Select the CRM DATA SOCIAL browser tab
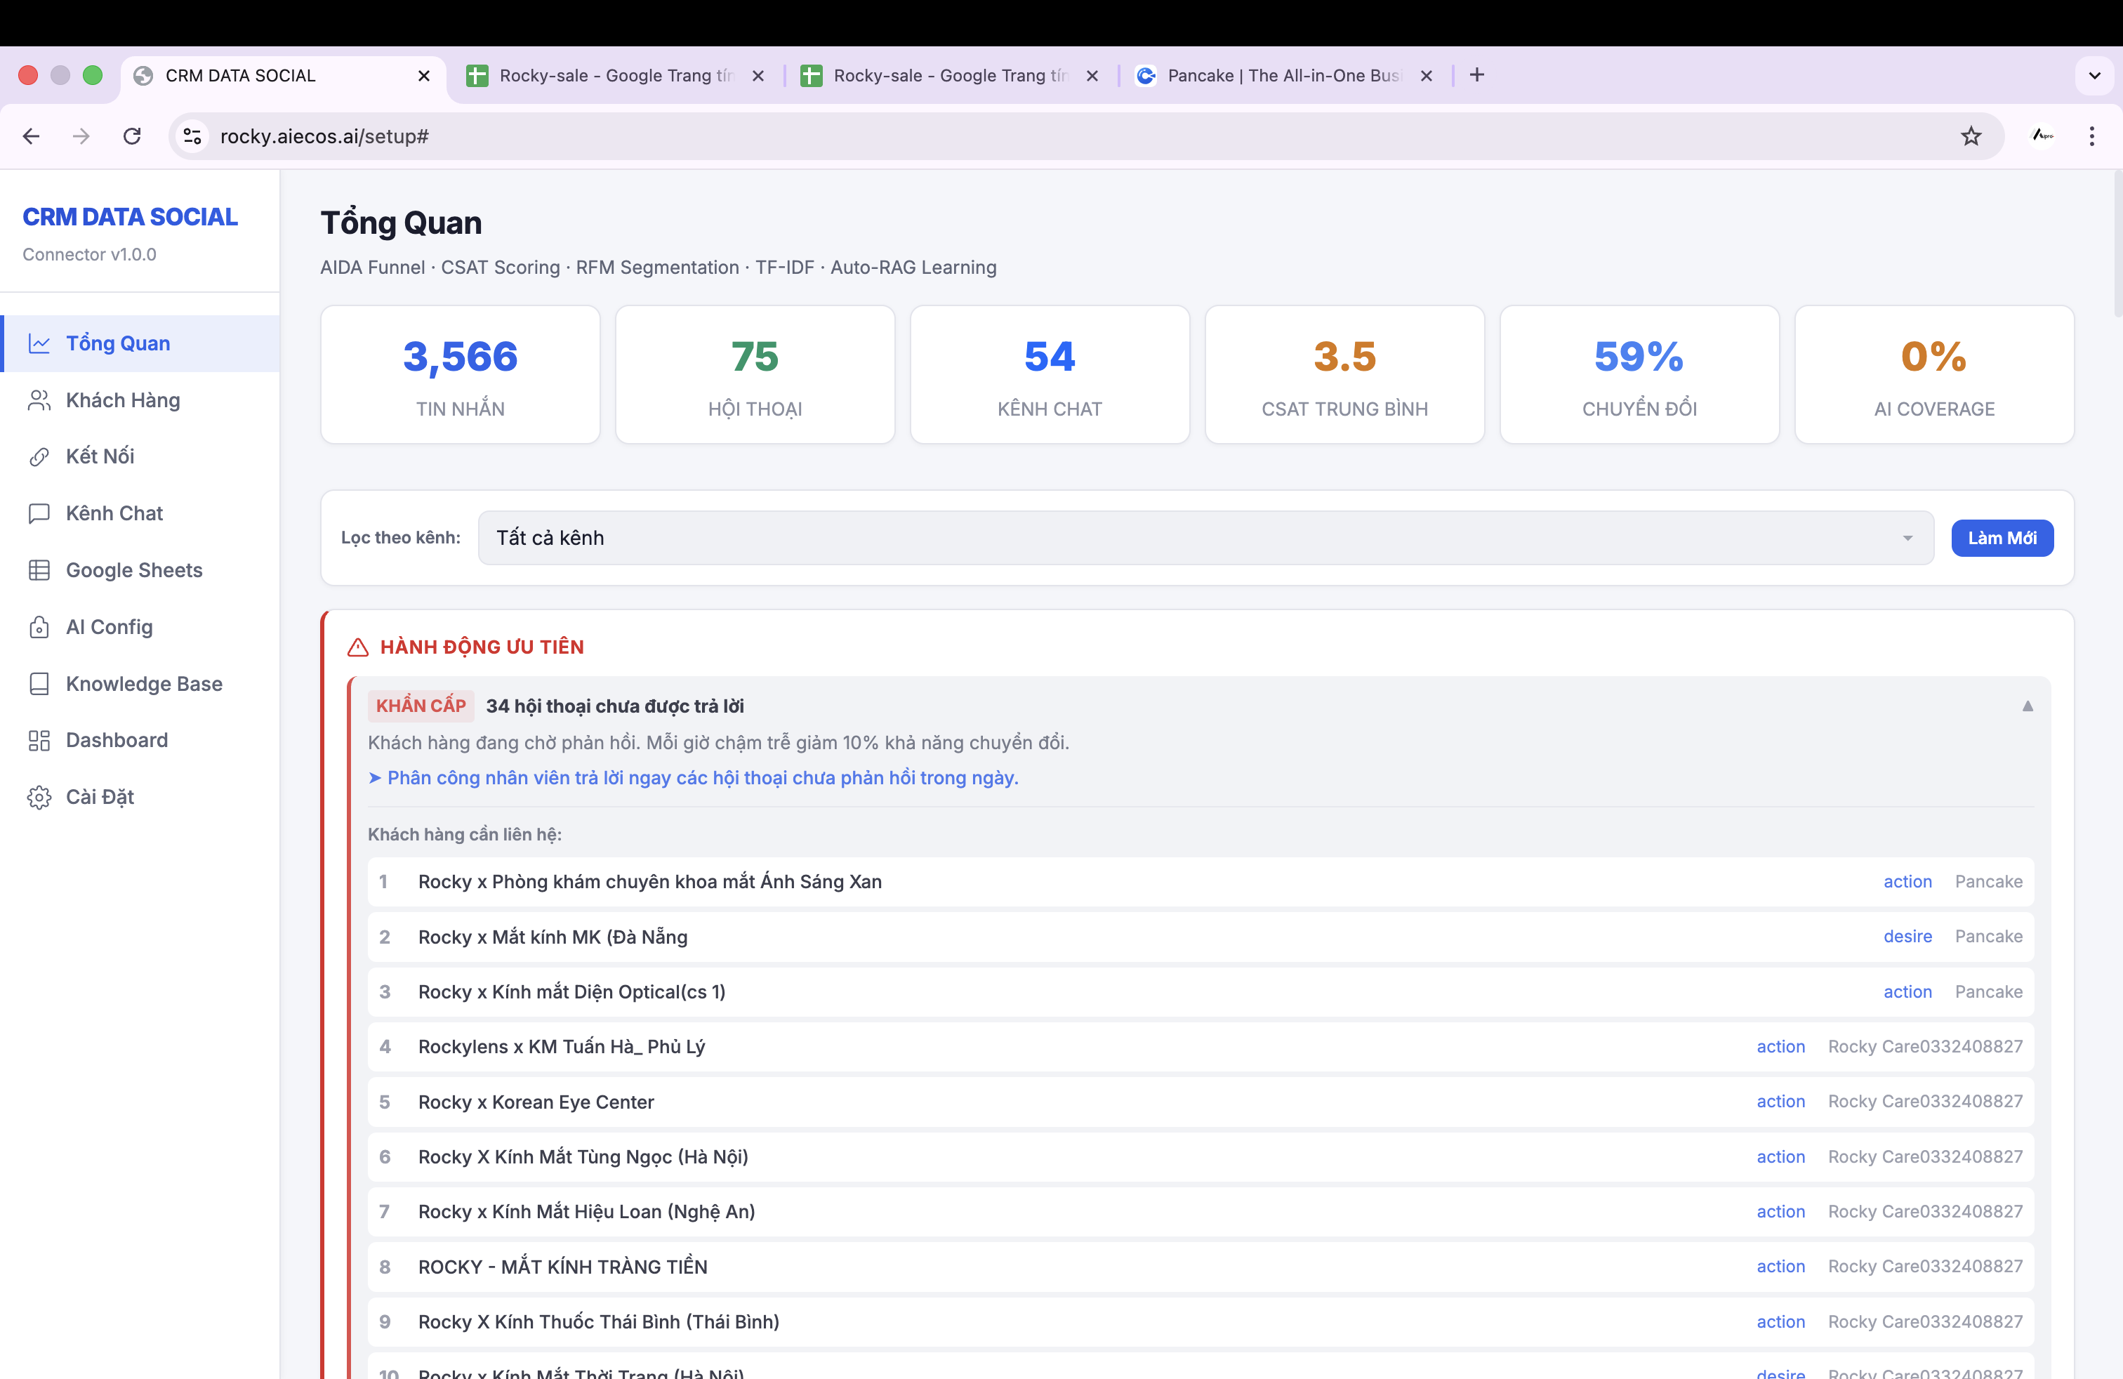Viewport: 2123px width, 1379px height. (x=284, y=75)
